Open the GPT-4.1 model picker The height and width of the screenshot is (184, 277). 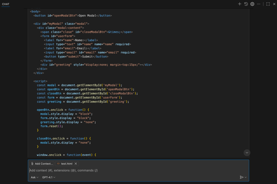pyautogui.click(x=49, y=177)
